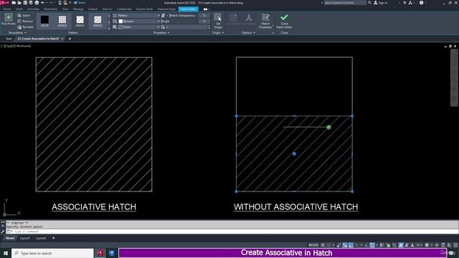Switch to the Start file tab
The image size is (459, 258).
[x=9, y=39]
